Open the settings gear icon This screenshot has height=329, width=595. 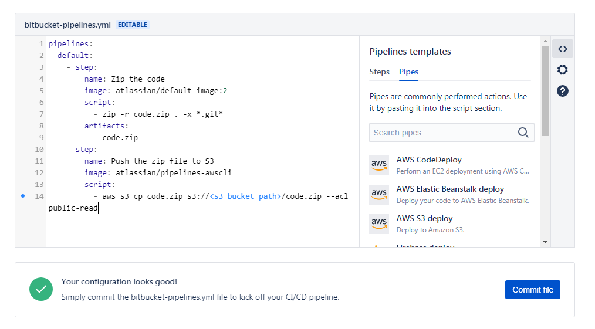(x=562, y=70)
